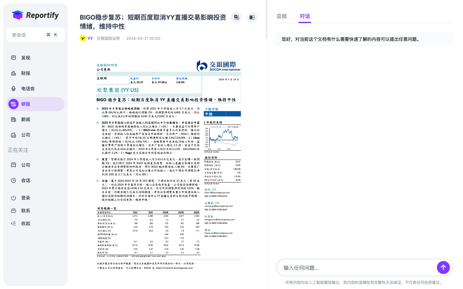The image size is (463, 289).
Task: Click the 交銀國際 BOCOM logo in document
Action: (x=219, y=66)
